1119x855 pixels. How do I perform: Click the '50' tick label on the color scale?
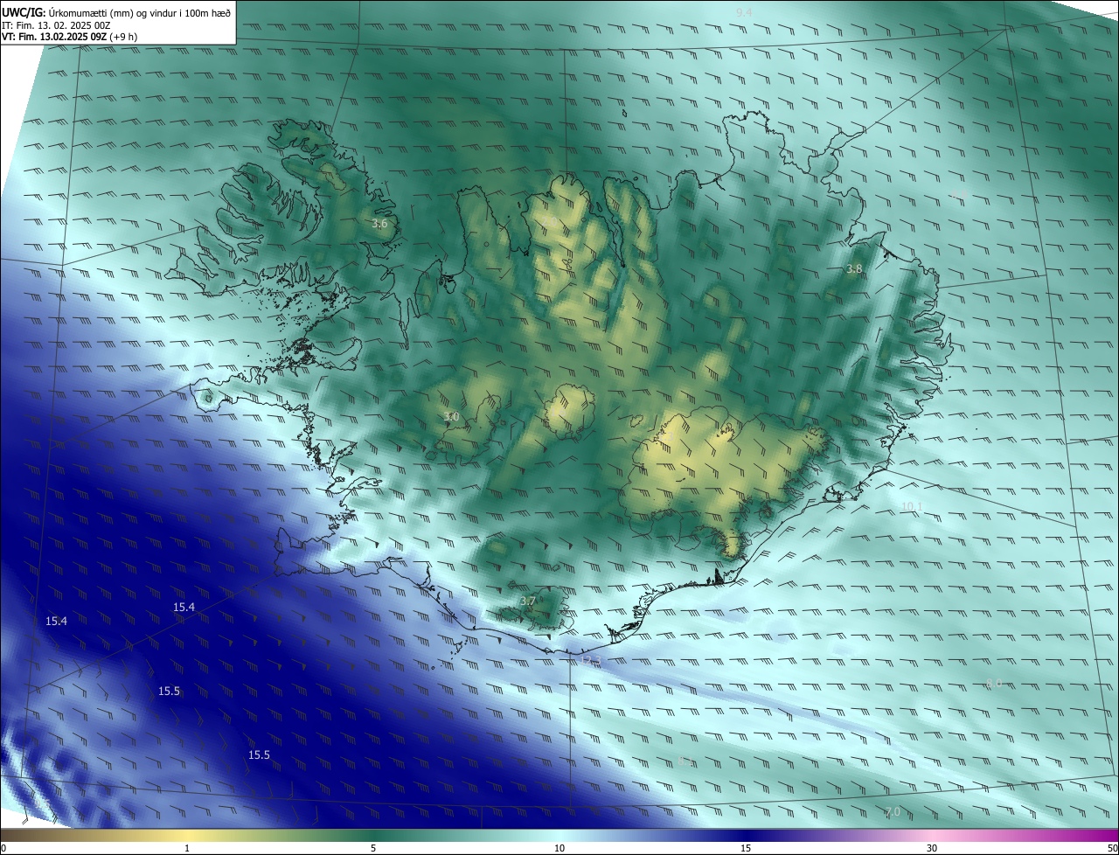coord(1112,848)
